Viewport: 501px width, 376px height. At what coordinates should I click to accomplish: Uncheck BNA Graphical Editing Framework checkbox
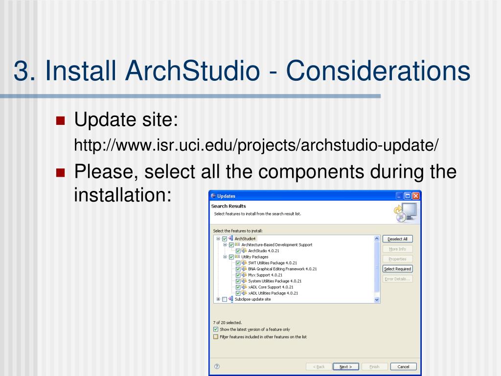(x=238, y=269)
